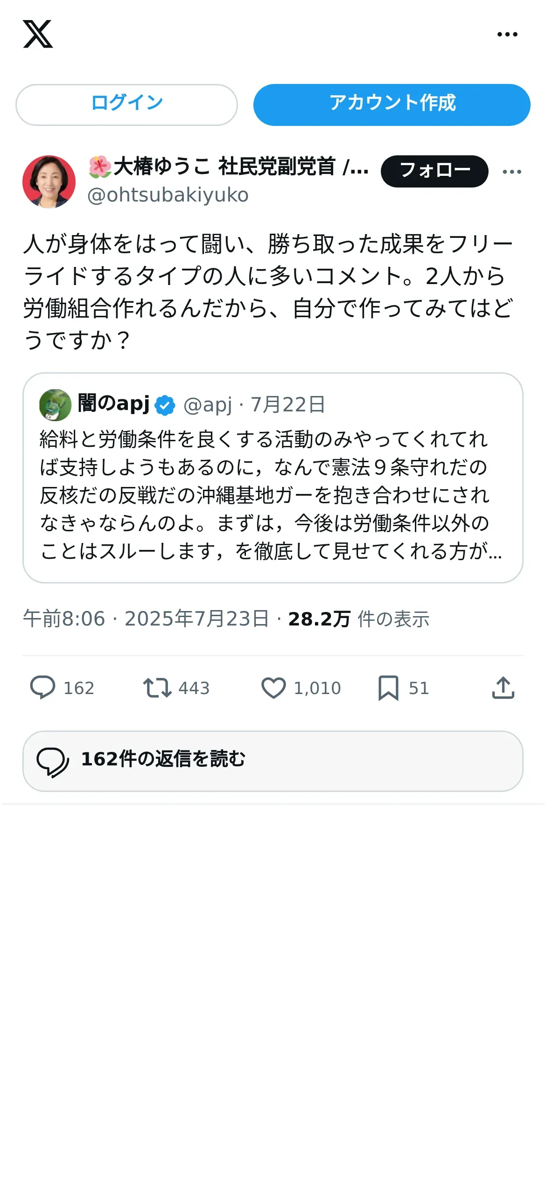Like the post with the heart icon
This screenshot has height=1181, width=546.
273,688
